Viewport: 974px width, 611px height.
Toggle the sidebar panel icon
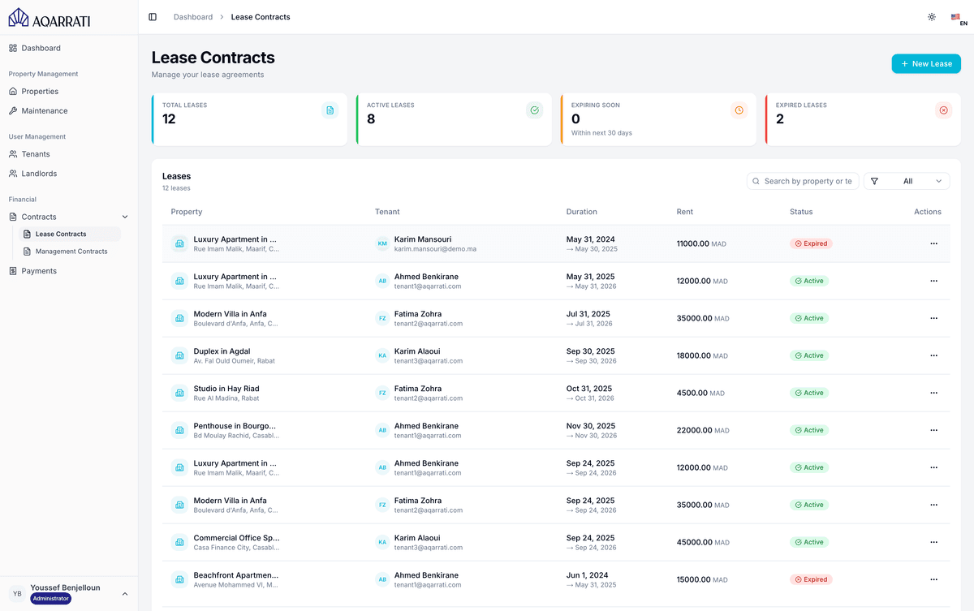coord(153,17)
